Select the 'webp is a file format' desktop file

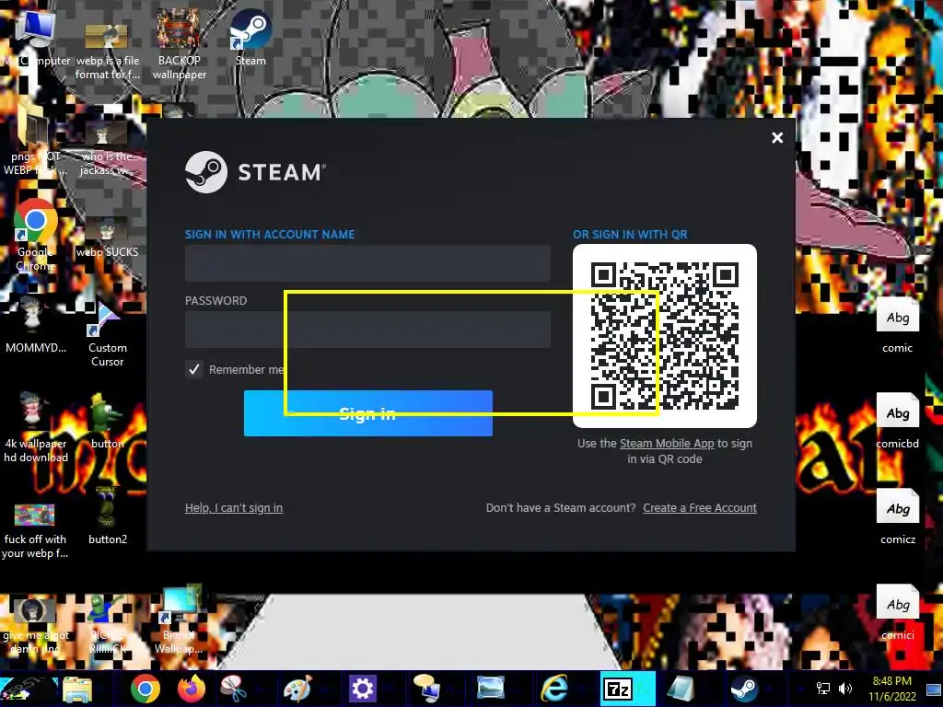pos(107,51)
